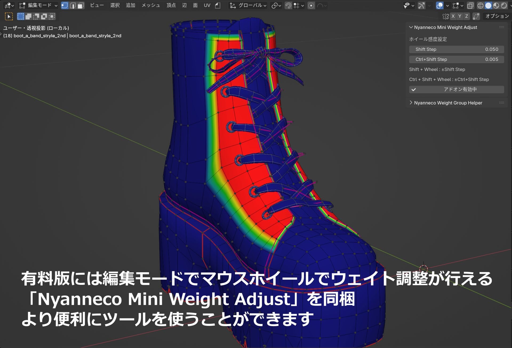Toggle proportional editing icon
Screen dimensions: 512x348
tap(311, 5)
